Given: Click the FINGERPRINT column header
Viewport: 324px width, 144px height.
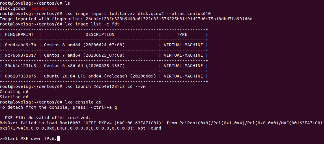Looking at the screenshot, I should click(x=19, y=34).
